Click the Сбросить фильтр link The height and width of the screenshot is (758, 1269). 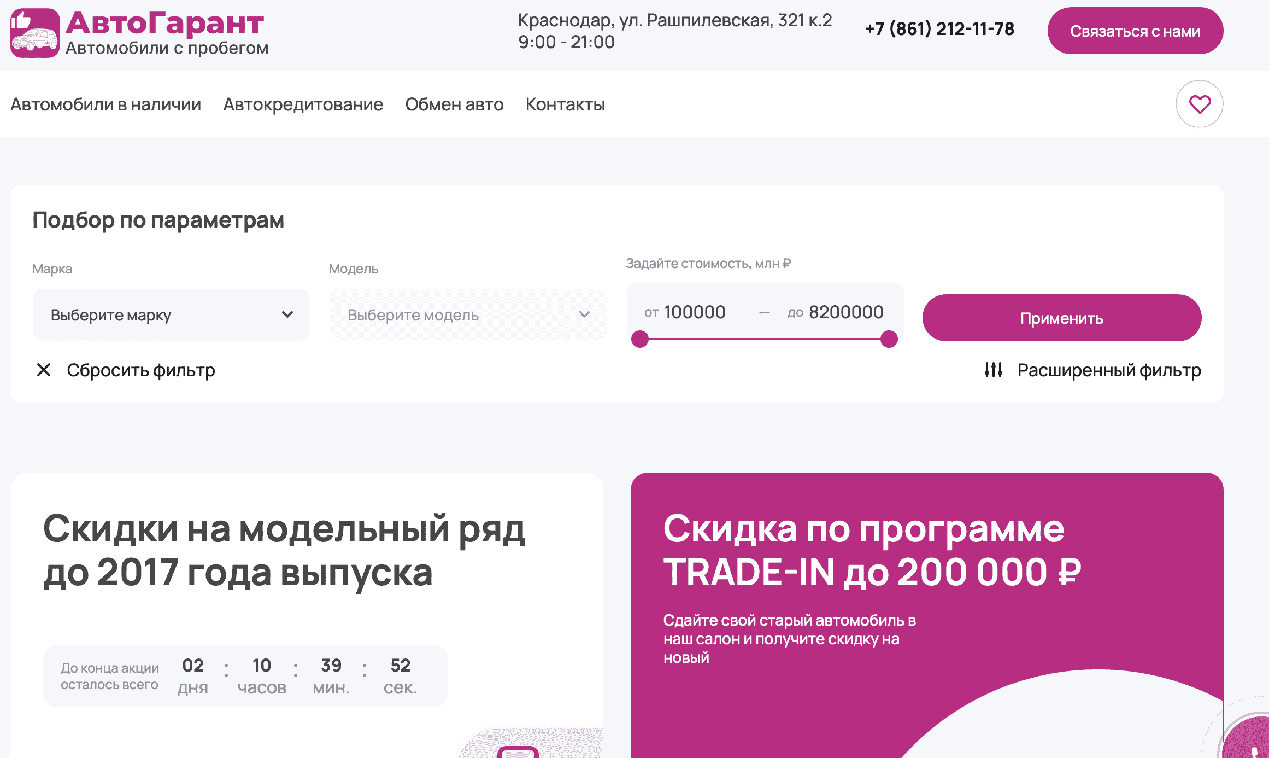click(x=140, y=370)
